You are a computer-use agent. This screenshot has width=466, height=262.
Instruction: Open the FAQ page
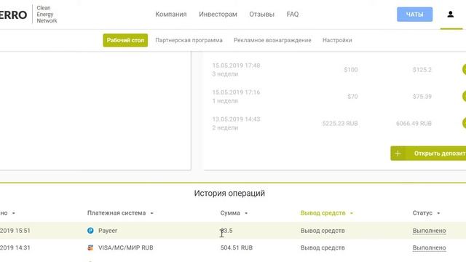293,15
